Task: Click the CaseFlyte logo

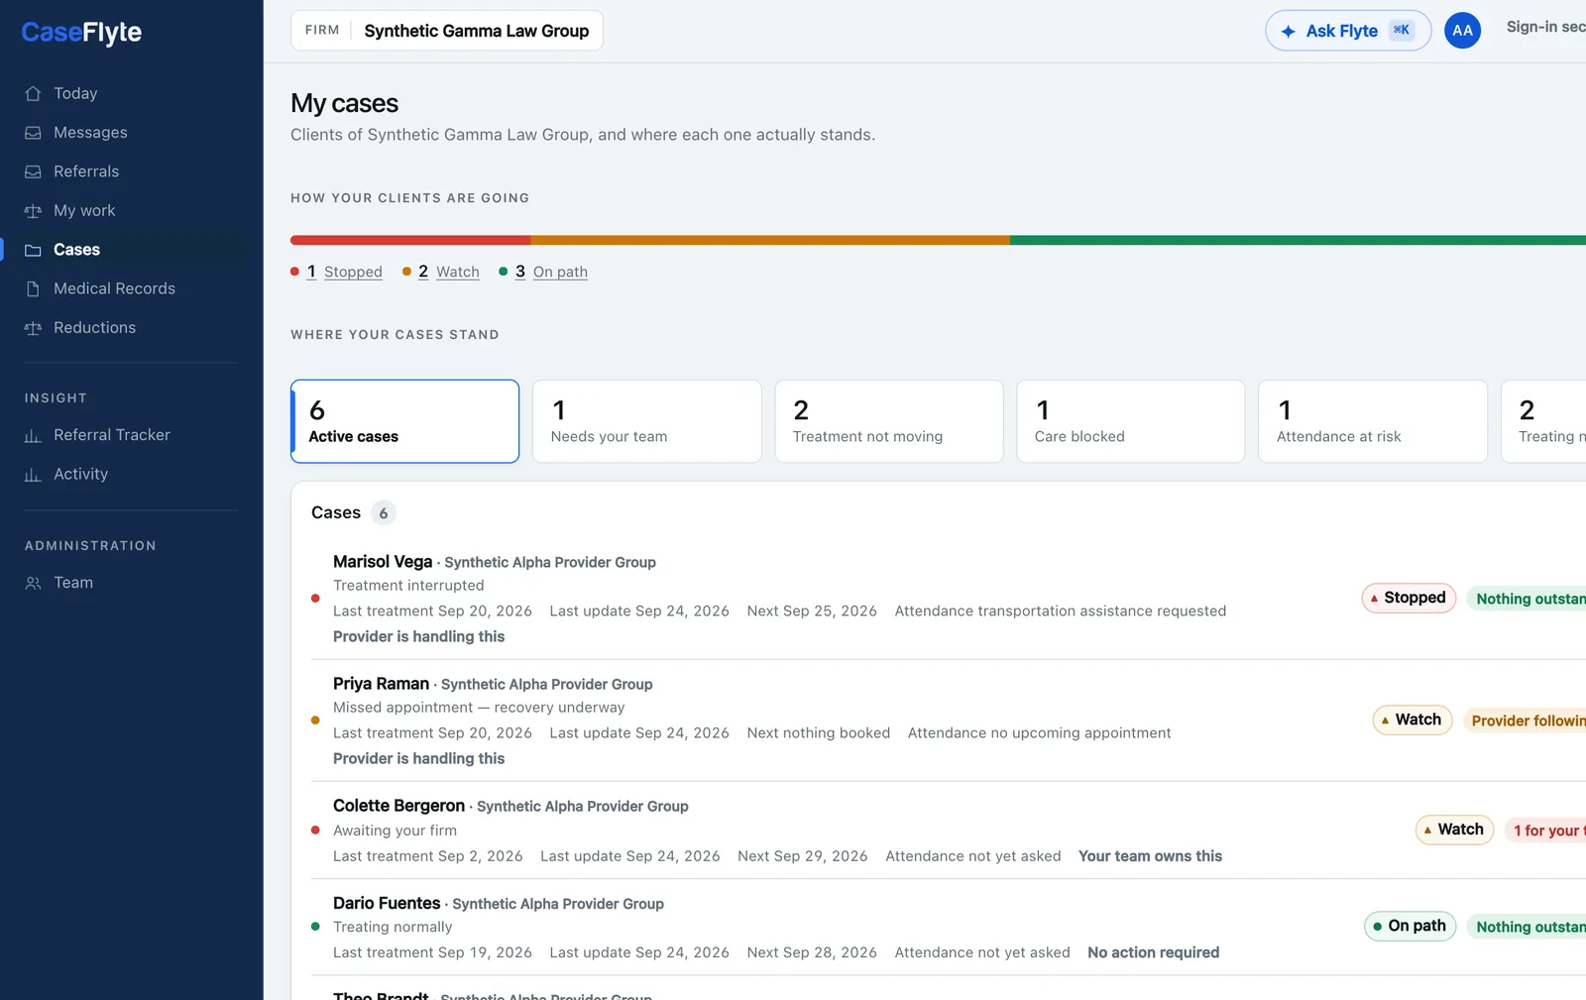Action: pos(81,33)
